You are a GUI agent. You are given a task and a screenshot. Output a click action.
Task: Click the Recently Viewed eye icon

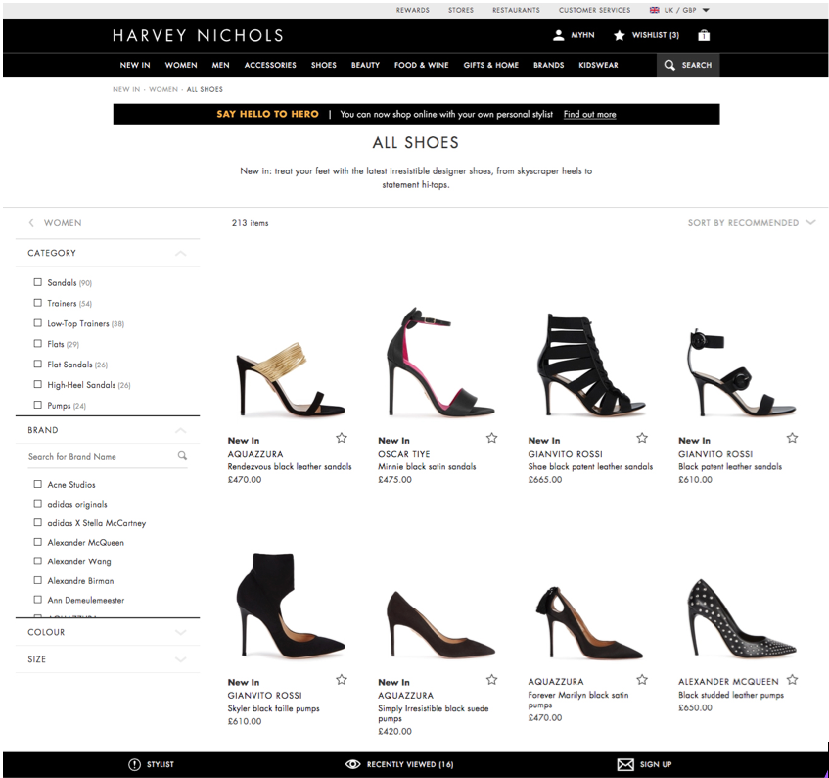pos(352,764)
